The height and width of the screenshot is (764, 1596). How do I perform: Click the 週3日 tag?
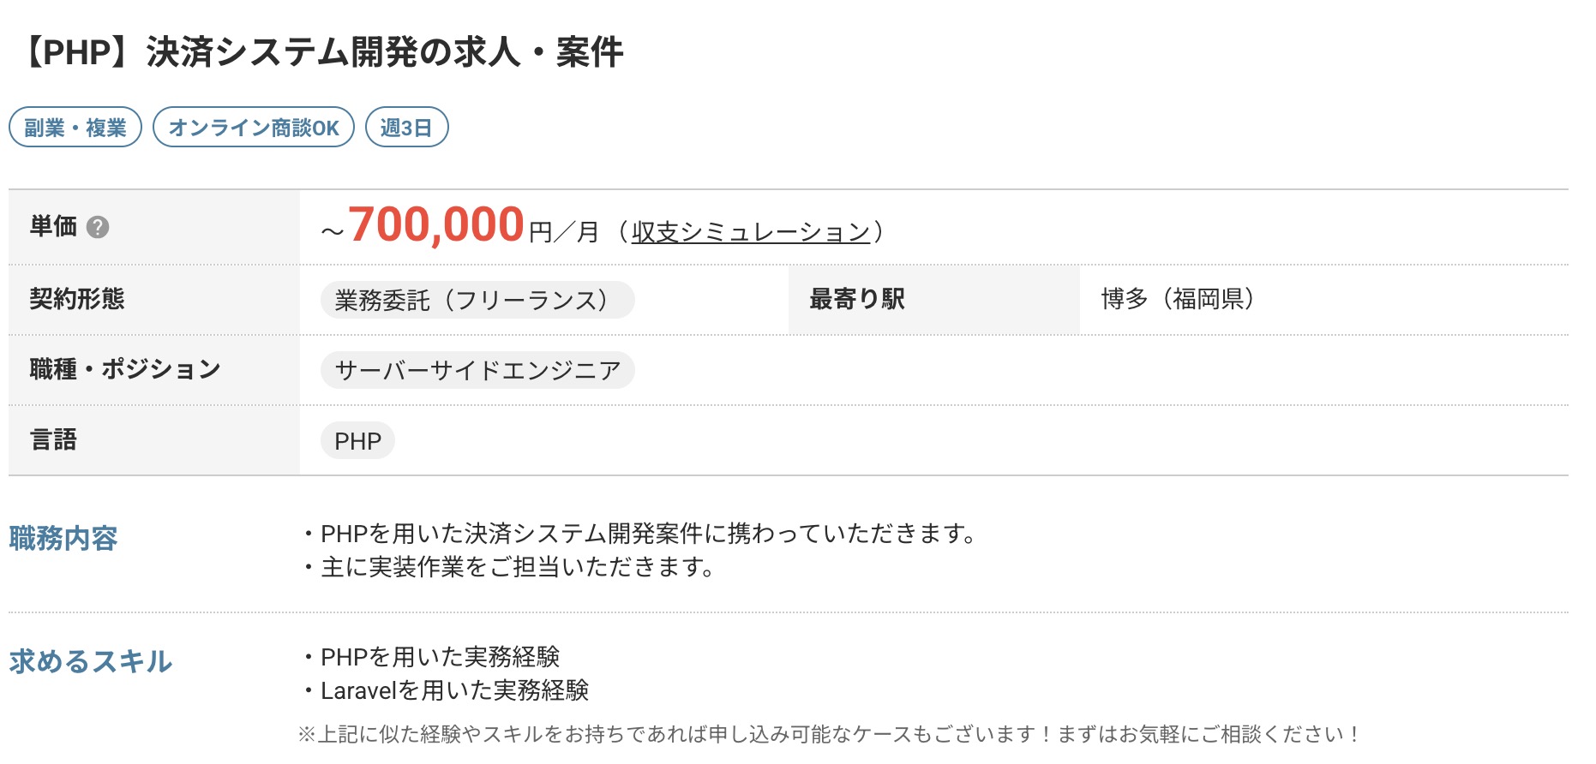click(x=406, y=128)
